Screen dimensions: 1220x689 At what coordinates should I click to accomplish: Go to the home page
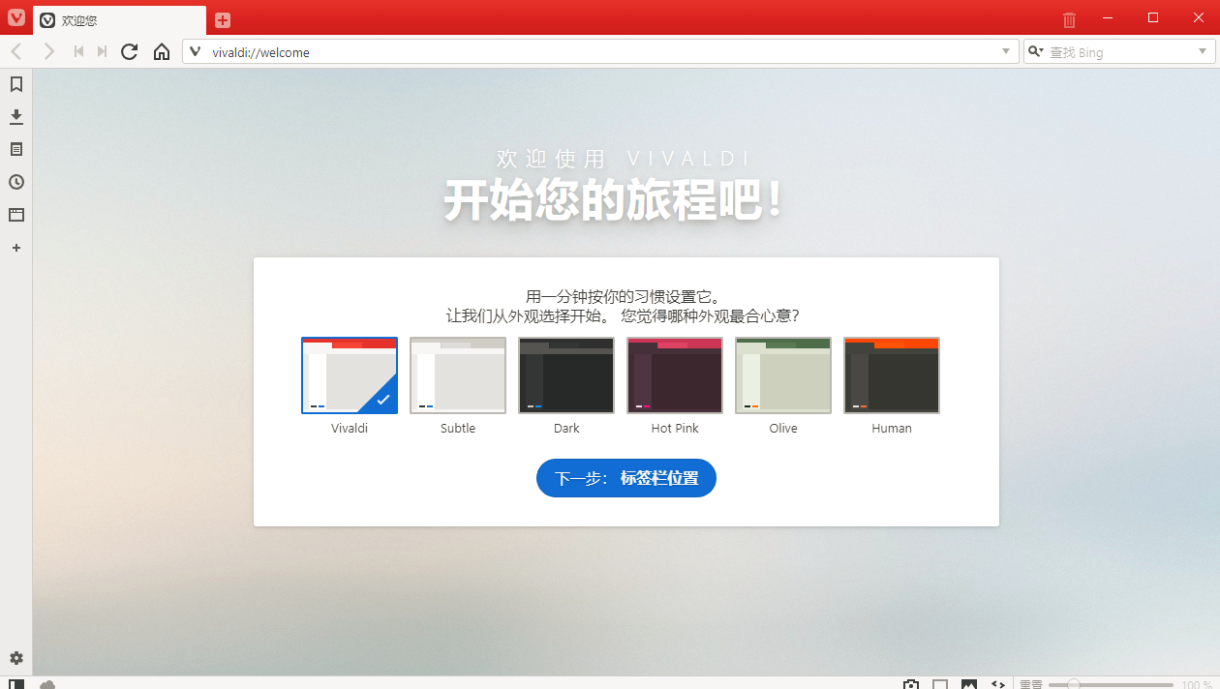[162, 52]
